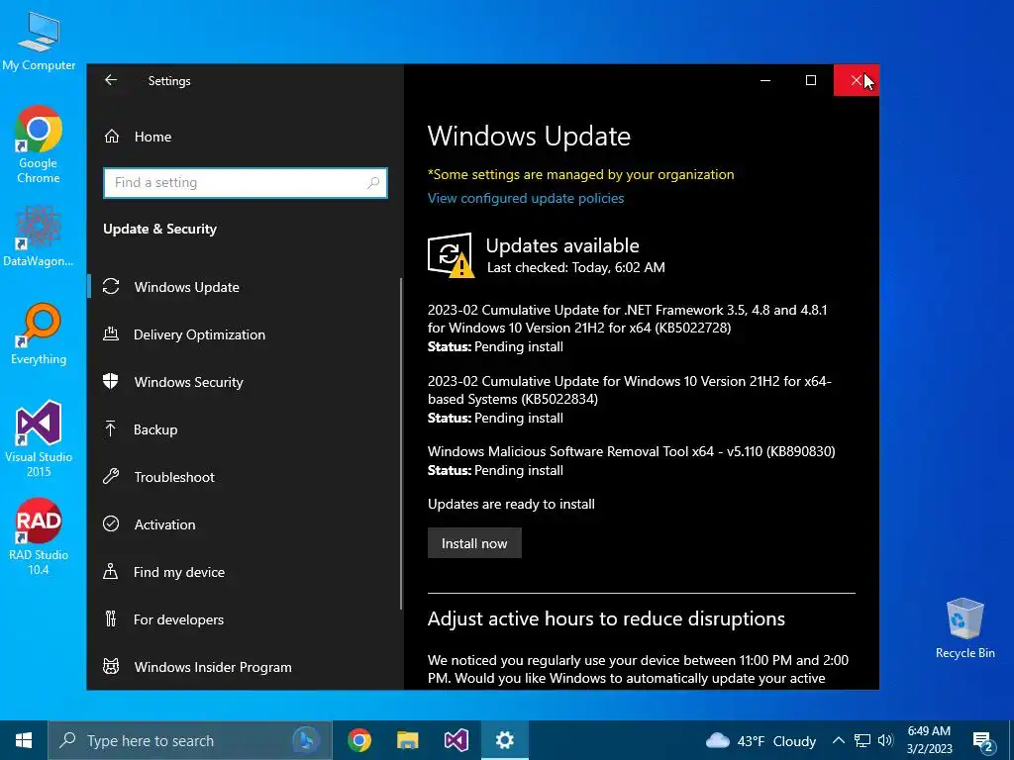This screenshot has height=760, width=1014.
Task: Click the For developers tools icon
Action: point(111,619)
